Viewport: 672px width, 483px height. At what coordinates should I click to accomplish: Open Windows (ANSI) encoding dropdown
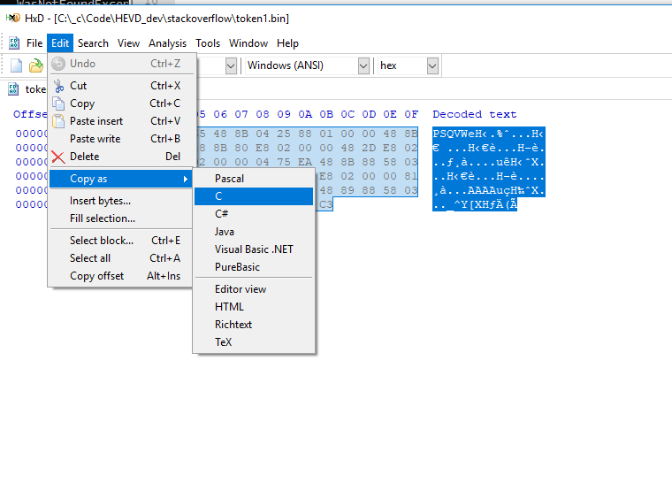(x=363, y=65)
